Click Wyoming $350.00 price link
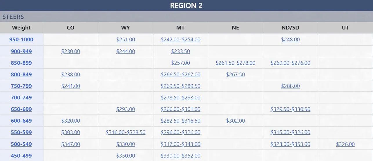Image resolution: width=373 pixels, height=161 pixels. [126, 156]
